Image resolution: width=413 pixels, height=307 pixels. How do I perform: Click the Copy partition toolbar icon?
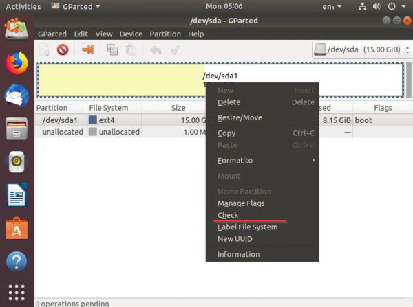pyautogui.click(x=112, y=49)
